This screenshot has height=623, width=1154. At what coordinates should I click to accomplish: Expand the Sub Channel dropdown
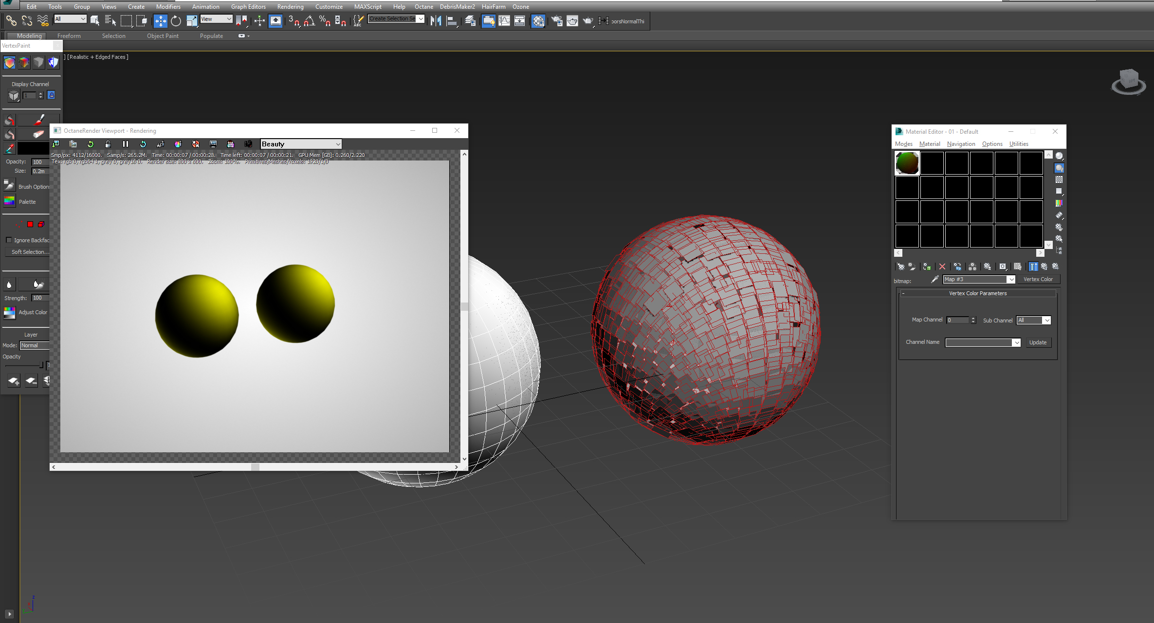point(1046,320)
